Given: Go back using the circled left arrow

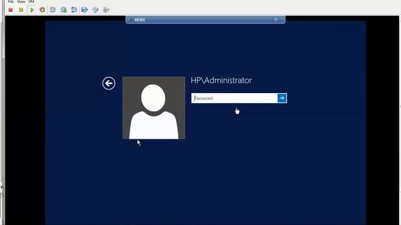Looking at the screenshot, I should [x=108, y=83].
